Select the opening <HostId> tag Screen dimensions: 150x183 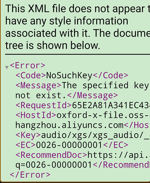pyautogui.click(x=36, y=115)
